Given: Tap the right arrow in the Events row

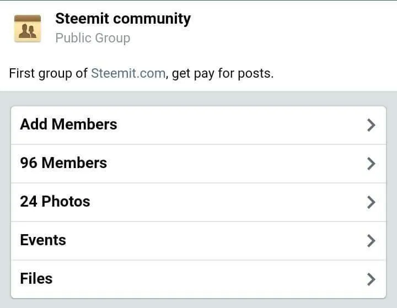Looking at the screenshot, I should [x=371, y=241].
